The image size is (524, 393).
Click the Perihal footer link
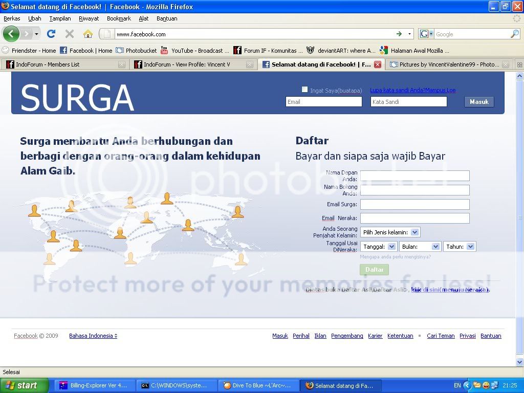pos(301,336)
